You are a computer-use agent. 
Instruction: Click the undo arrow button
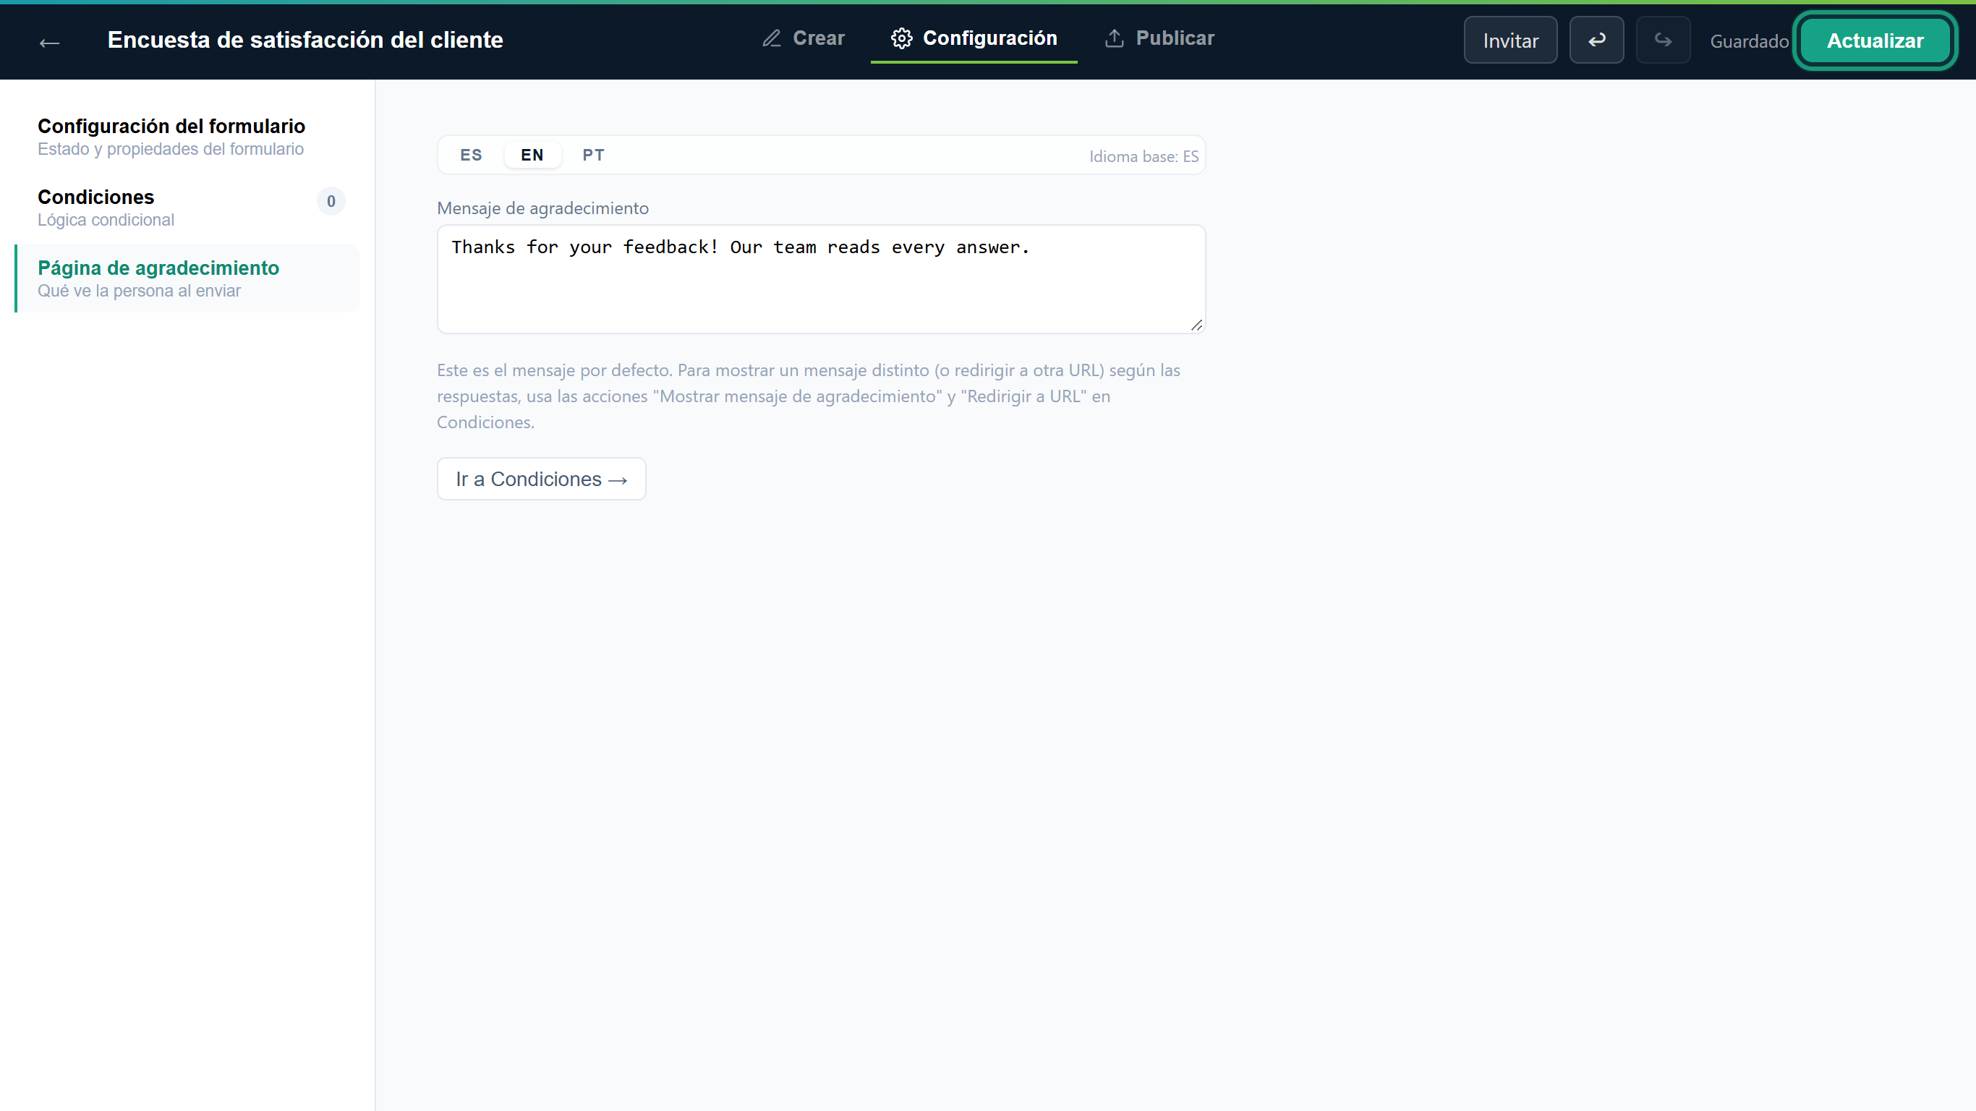[x=1596, y=40]
